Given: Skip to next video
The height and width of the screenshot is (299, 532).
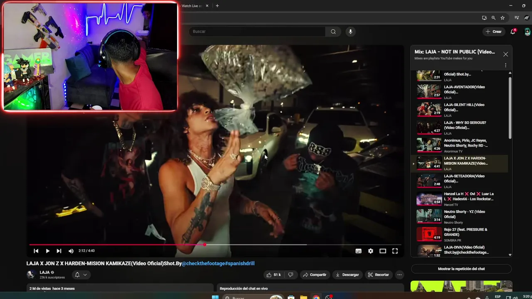Looking at the screenshot, I should [59, 251].
